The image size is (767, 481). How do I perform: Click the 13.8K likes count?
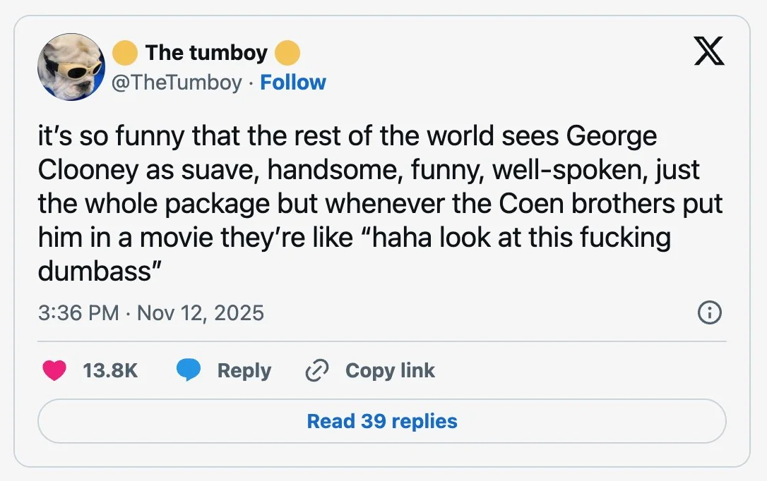coord(110,370)
